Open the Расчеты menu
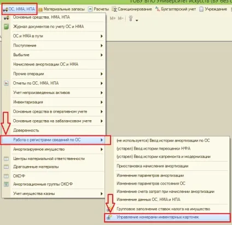 coord(98,9)
